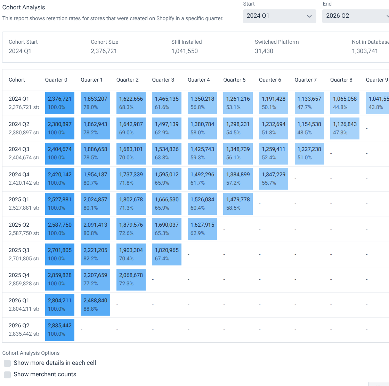
Task: Click the 1,425,743 59.3% cell
Action: [x=202, y=153]
